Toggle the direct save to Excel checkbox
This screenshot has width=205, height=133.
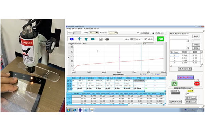point(192,88)
